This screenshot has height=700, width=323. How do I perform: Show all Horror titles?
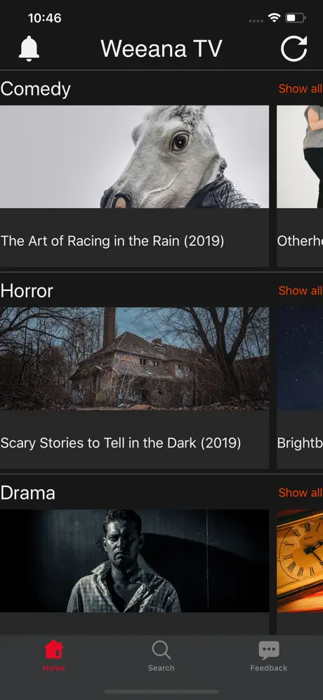point(301,291)
